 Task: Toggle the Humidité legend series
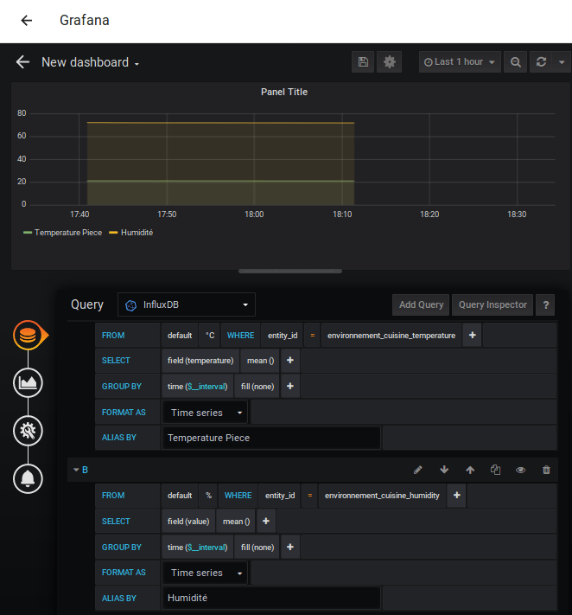tap(137, 233)
